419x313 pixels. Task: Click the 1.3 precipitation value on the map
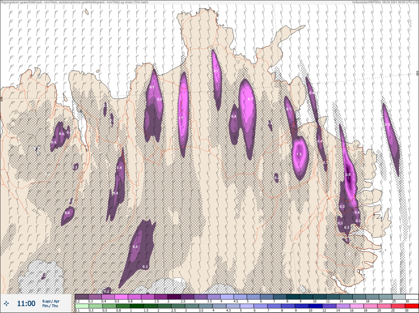click(299, 155)
